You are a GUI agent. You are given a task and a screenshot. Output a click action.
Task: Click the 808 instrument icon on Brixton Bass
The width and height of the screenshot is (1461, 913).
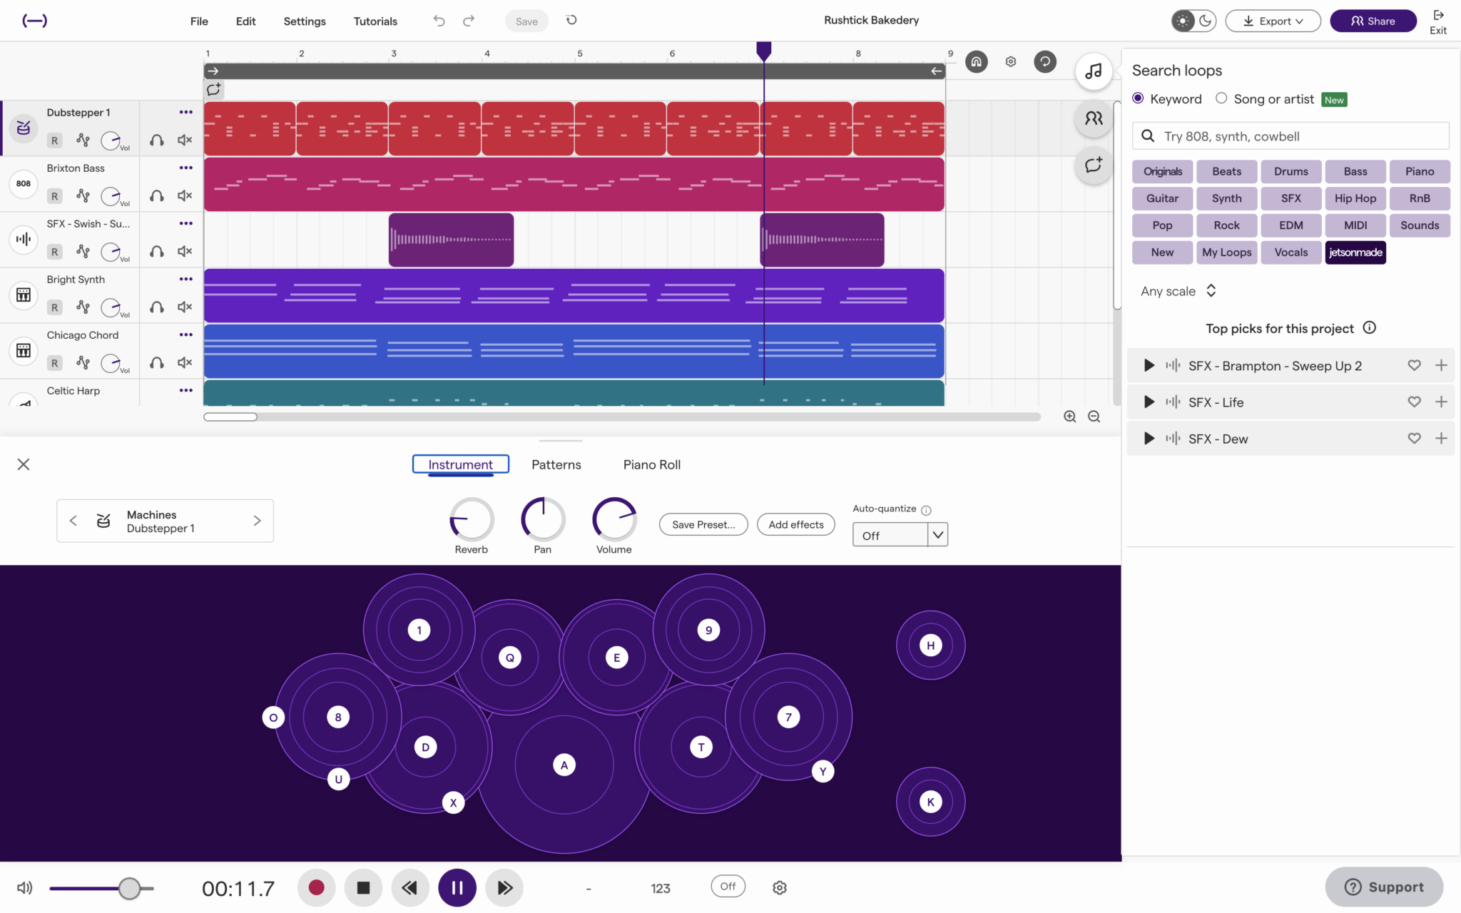click(x=24, y=184)
